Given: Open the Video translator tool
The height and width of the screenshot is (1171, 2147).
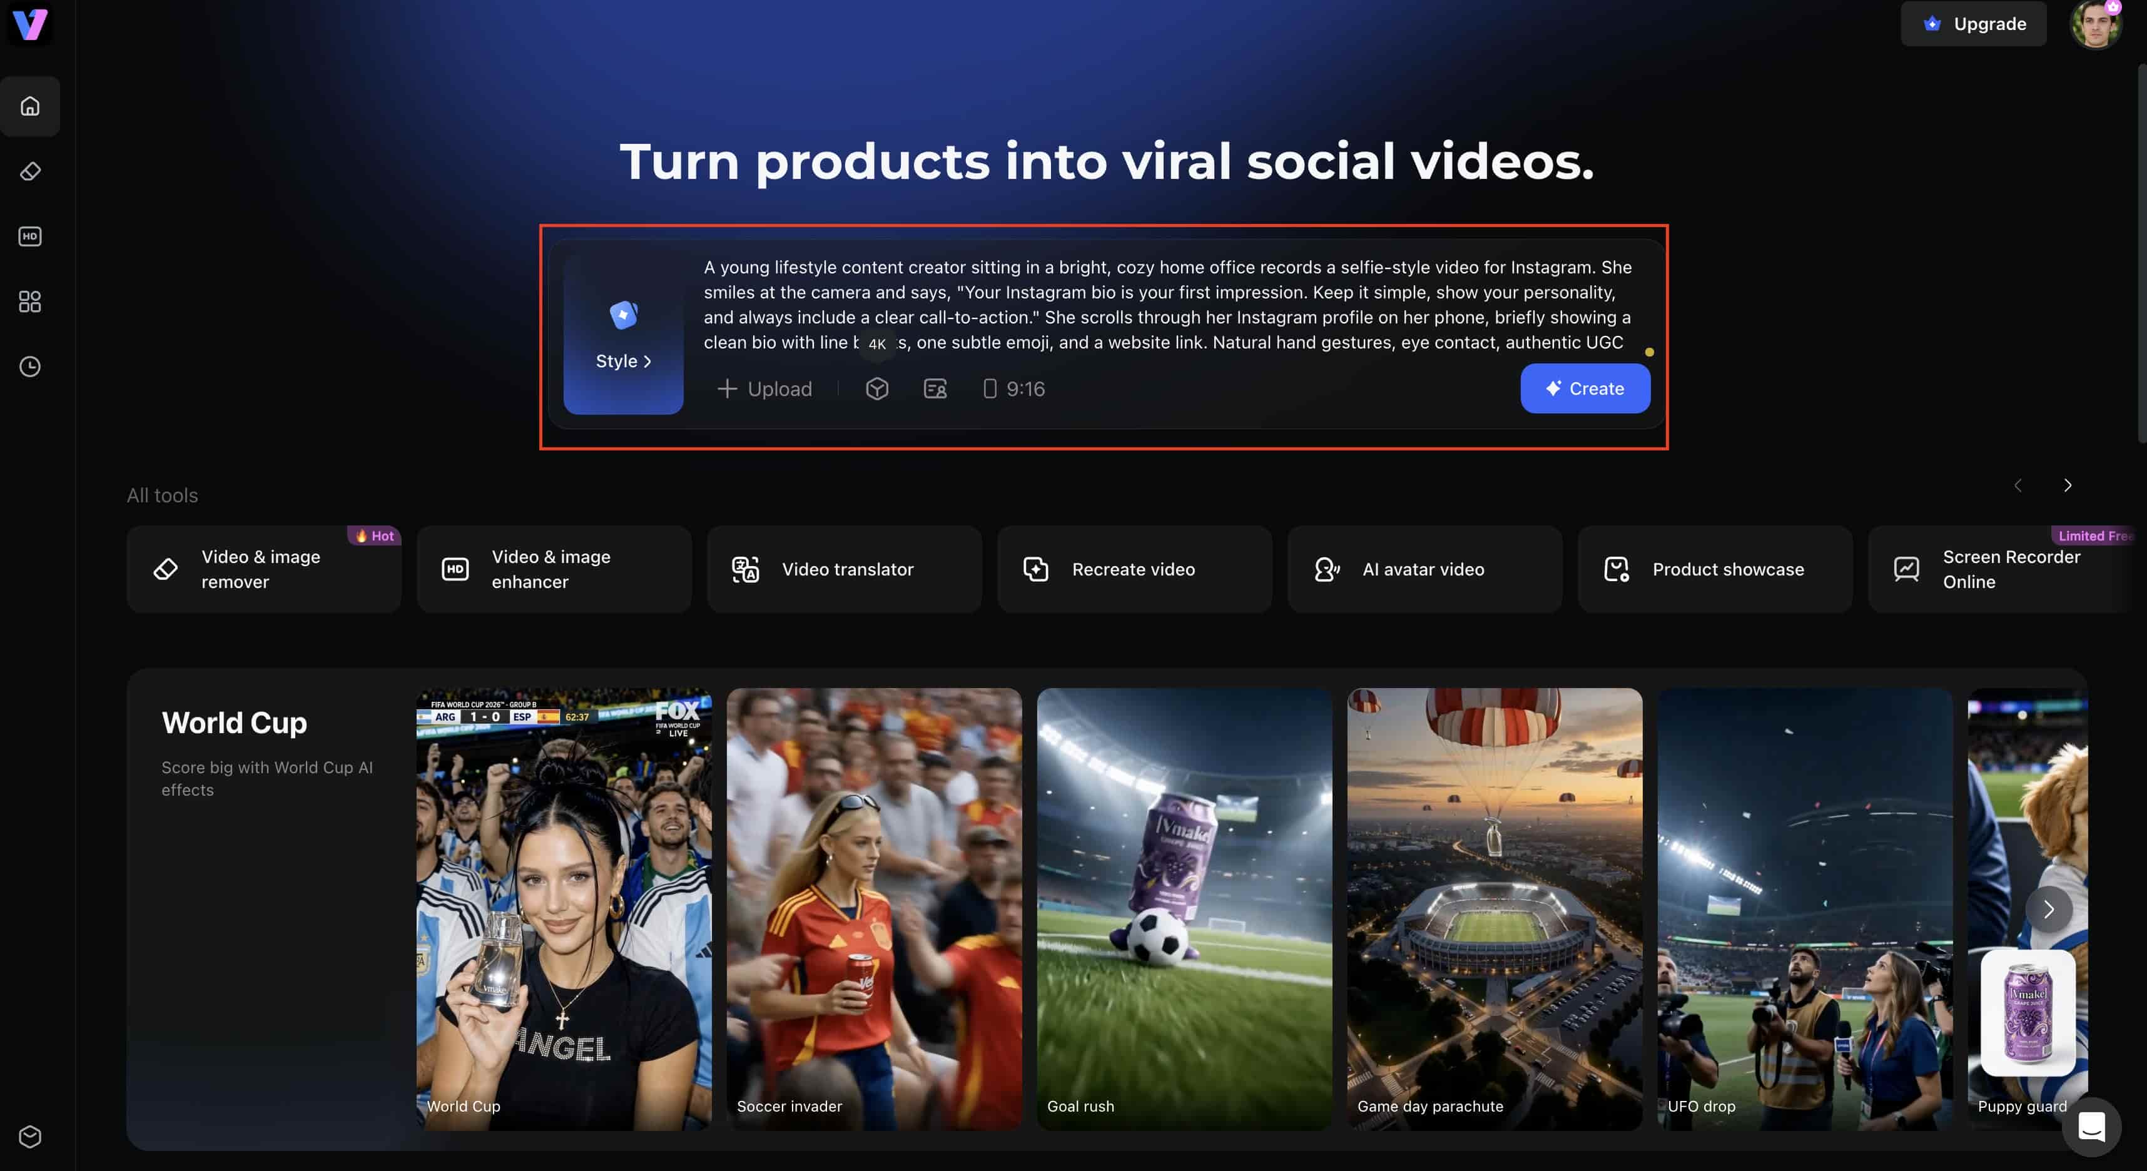Looking at the screenshot, I should tap(845, 569).
